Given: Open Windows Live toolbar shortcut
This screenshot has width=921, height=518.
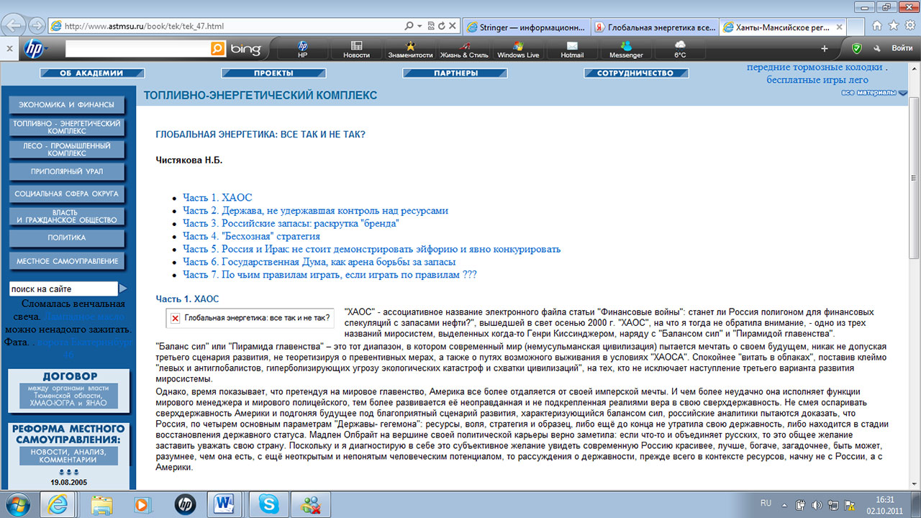Looking at the screenshot, I should pos(518,49).
